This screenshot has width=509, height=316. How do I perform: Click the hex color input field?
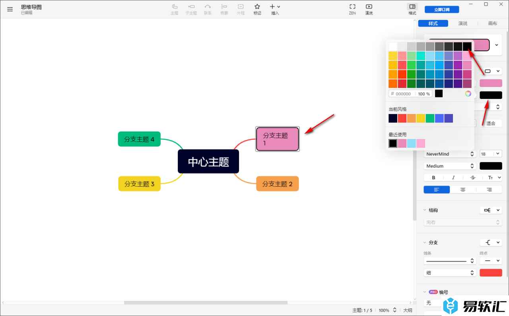click(x=402, y=94)
